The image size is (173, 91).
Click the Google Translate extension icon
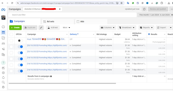pos(128,3)
